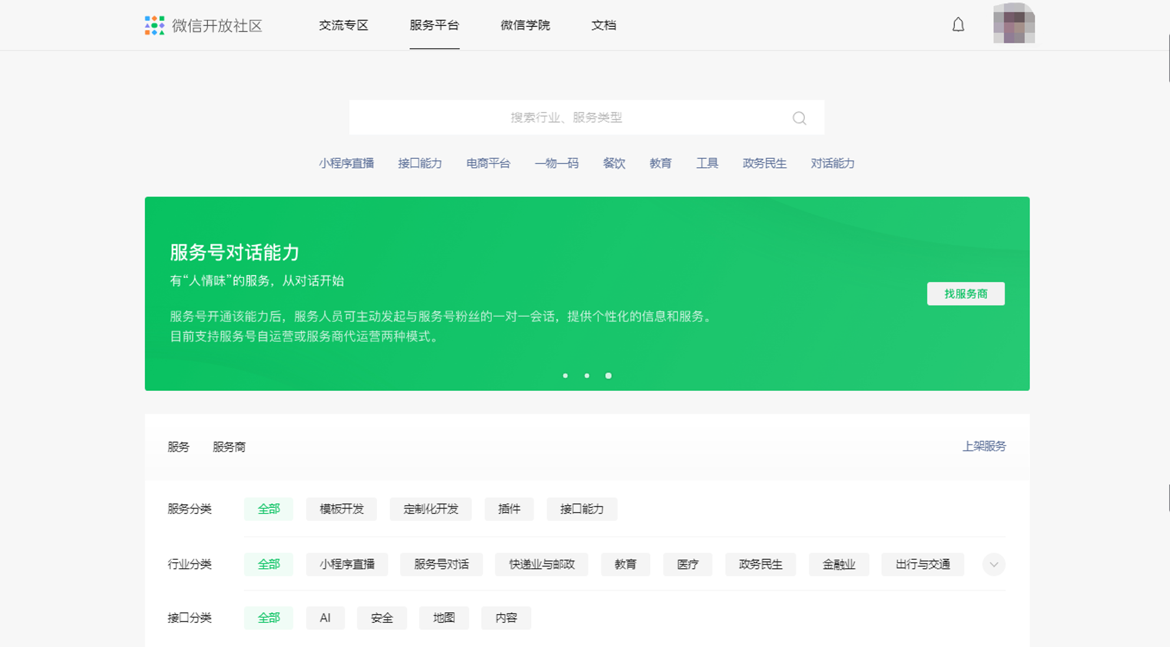Screen dimensions: 1170x647
Task: Expand more industry categories chevron
Action: [993, 565]
